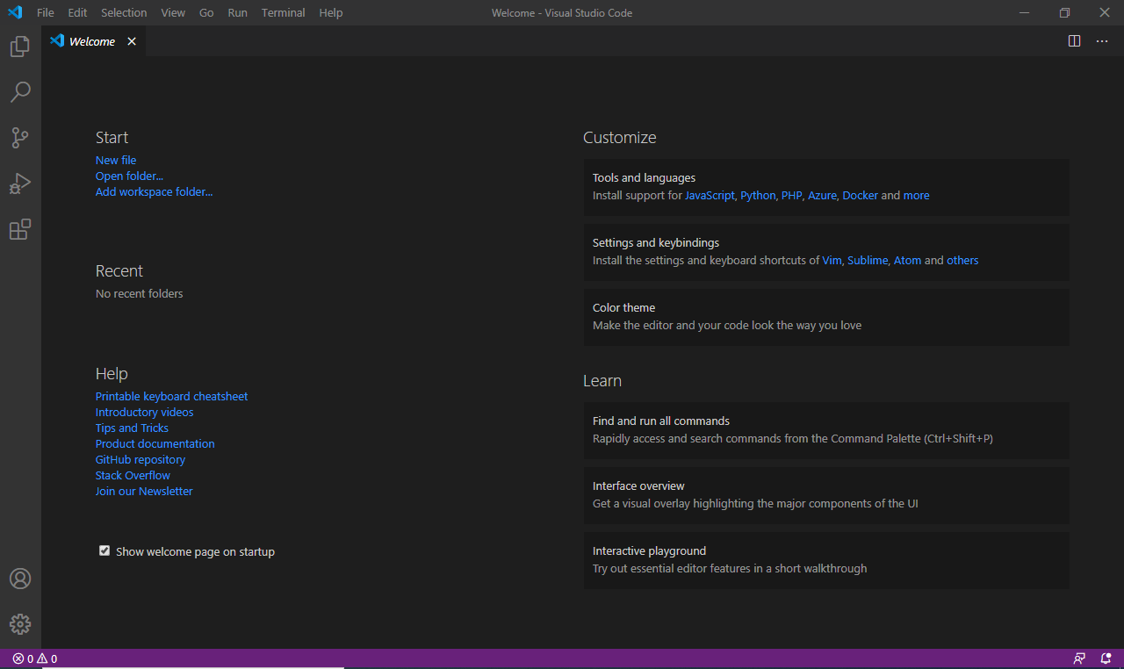This screenshot has width=1124, height=669.
Task: Open the Edit menu
Action: click(x=77, y=12)
